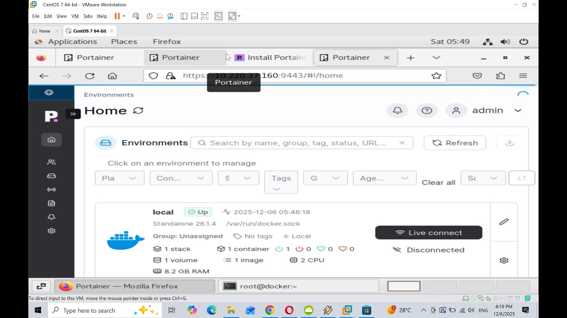567x318 pixels.
Task: Open Firefox Pocket save icon
Action: tap(477, 76)
